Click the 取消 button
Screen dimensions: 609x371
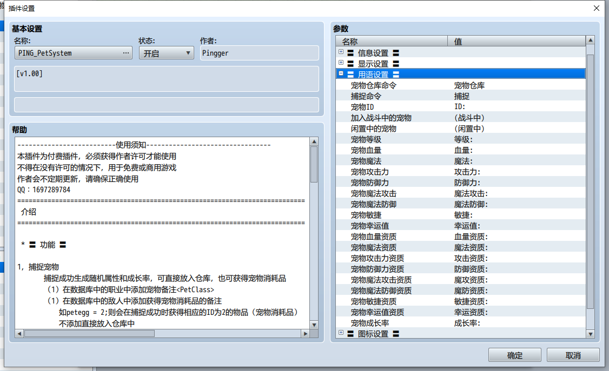(573, 355)
